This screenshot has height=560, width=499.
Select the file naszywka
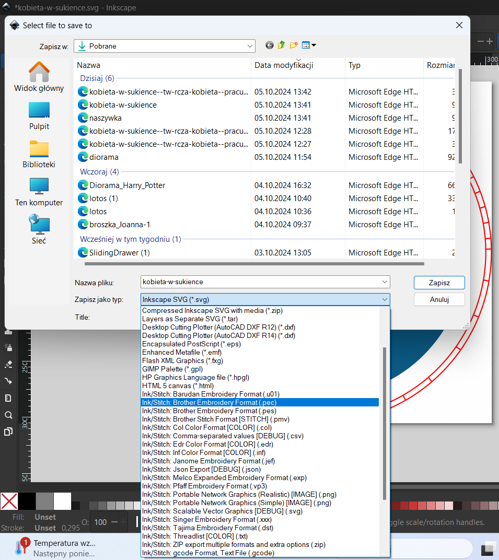106,118
